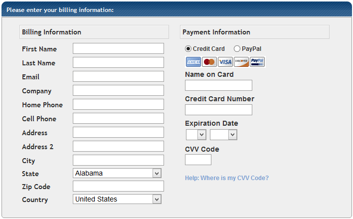Click the First Name input field
Image resolution: width=353 pixels, height=219 pixels.
(x=118, y=48)
